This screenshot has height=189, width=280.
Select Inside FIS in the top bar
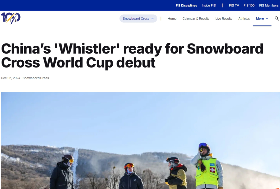(208, 6)
